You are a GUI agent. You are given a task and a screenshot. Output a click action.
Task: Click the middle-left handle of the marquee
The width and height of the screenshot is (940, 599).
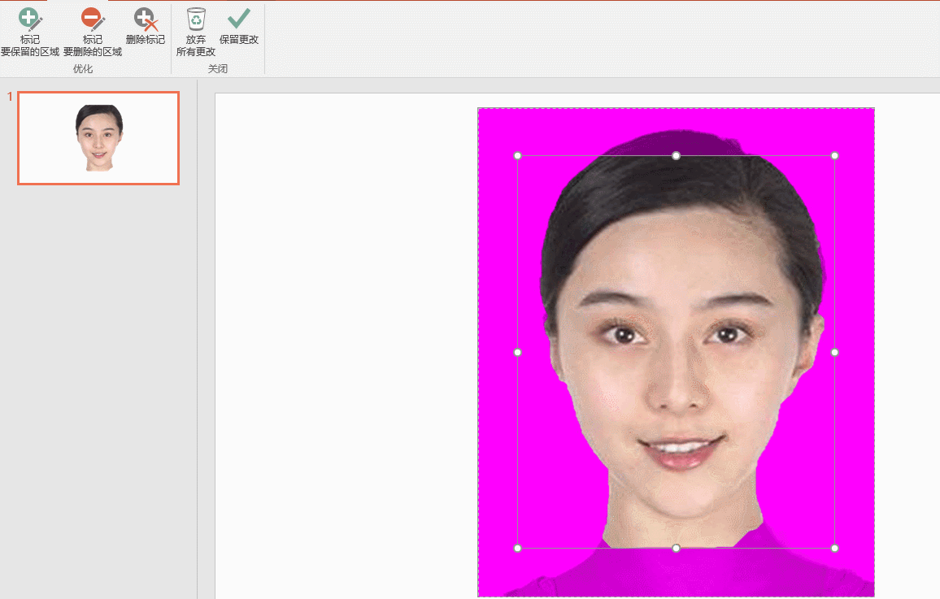point(517,352)
